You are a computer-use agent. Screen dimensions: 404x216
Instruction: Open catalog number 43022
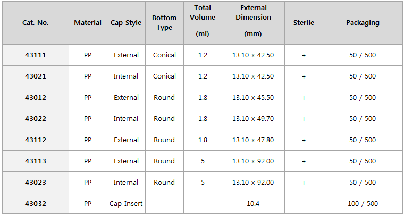coord(36,119)
